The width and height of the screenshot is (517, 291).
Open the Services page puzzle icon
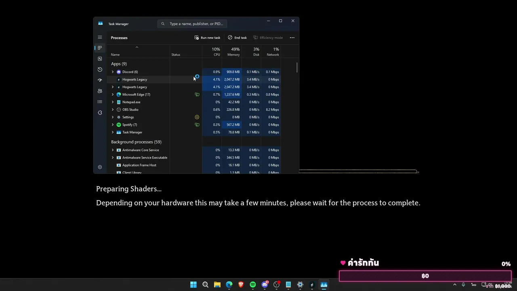point(100,112)
